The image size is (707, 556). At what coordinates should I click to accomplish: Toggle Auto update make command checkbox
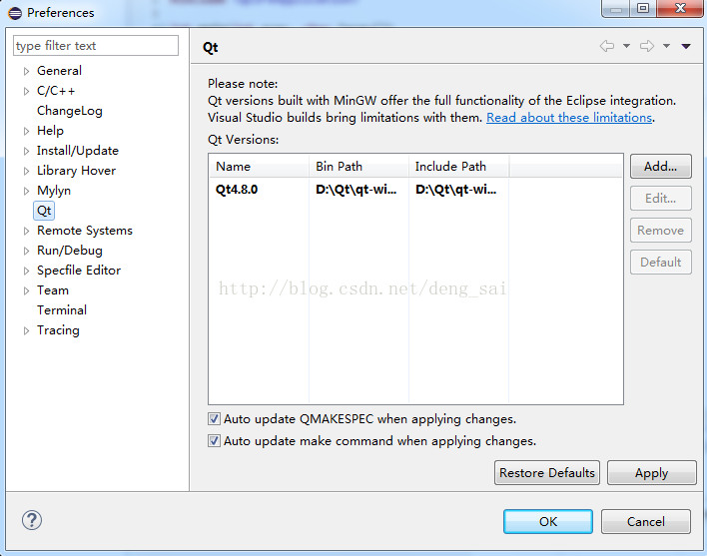tap(214, 440)
